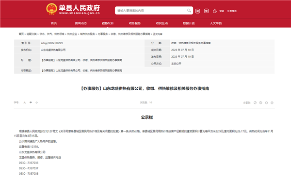Screen dimensions: 291x181
Task: Open the 人文单县 navigation tab
Action: click(x=216, y=23)
